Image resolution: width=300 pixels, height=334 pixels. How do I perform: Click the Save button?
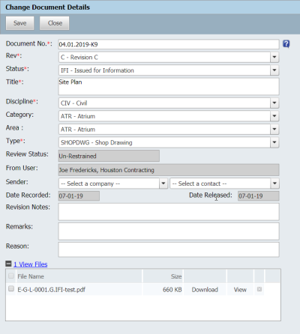coord(20,23)
